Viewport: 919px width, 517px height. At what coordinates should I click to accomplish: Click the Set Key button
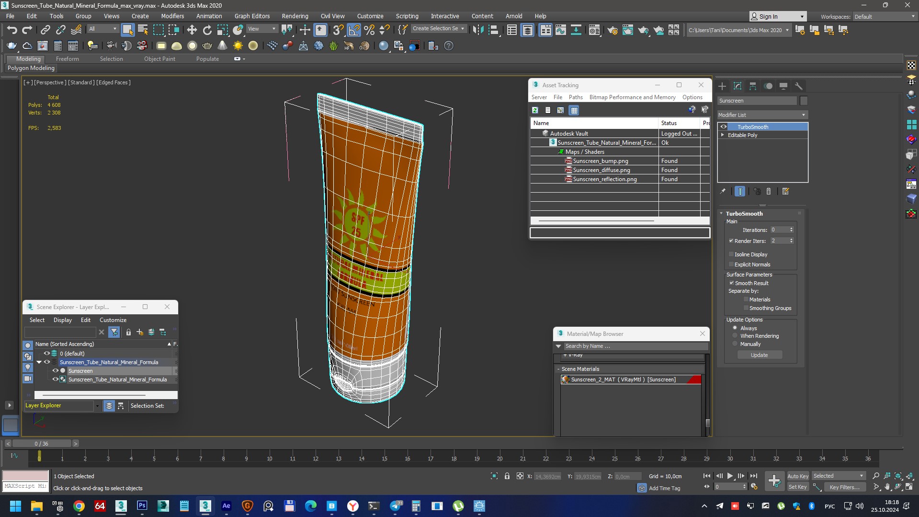coord(798,487)
